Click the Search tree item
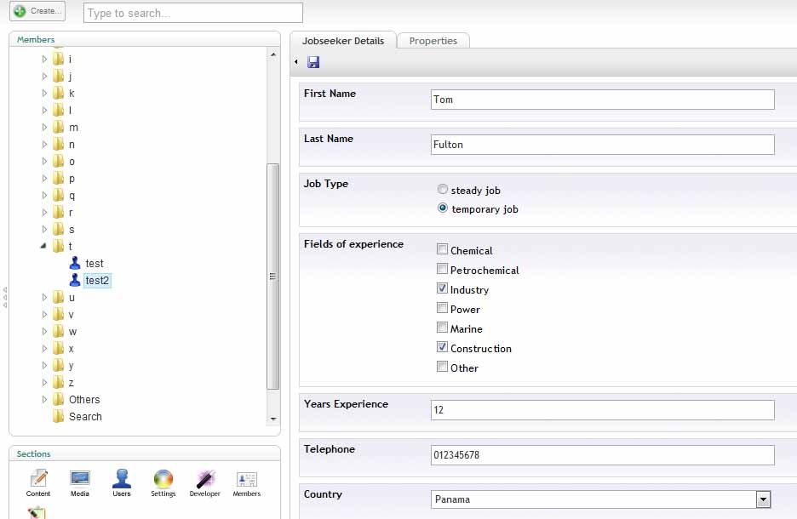 coord(85,417)
